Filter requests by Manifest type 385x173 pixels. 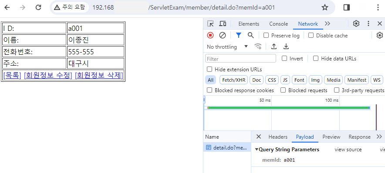pos(357,80)
